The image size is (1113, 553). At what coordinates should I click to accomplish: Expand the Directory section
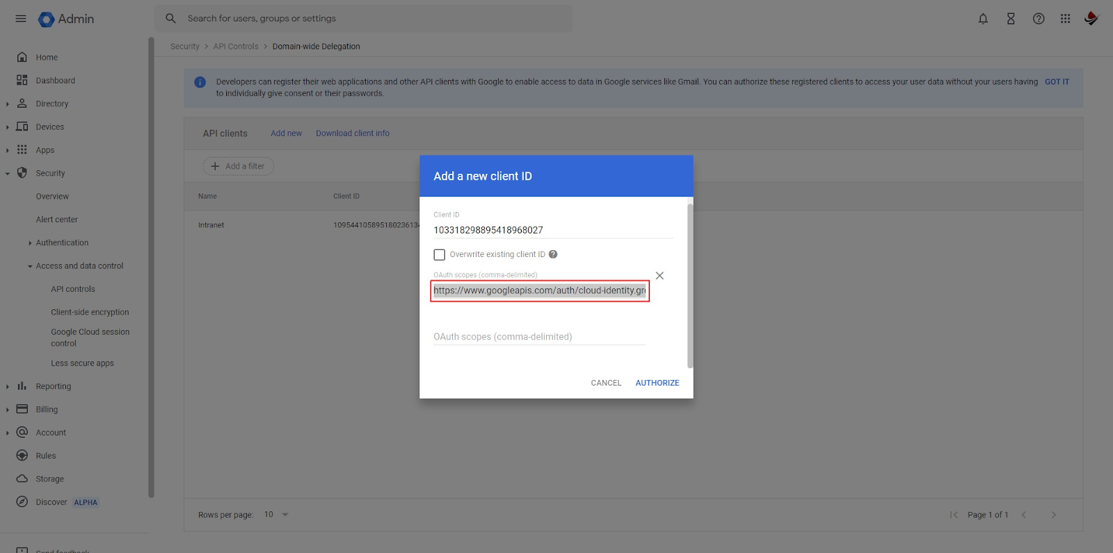[8, 104]
